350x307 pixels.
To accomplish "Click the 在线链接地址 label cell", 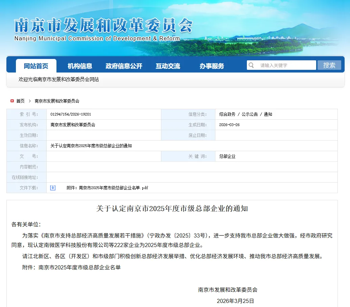I will click(x=27, y=177).
